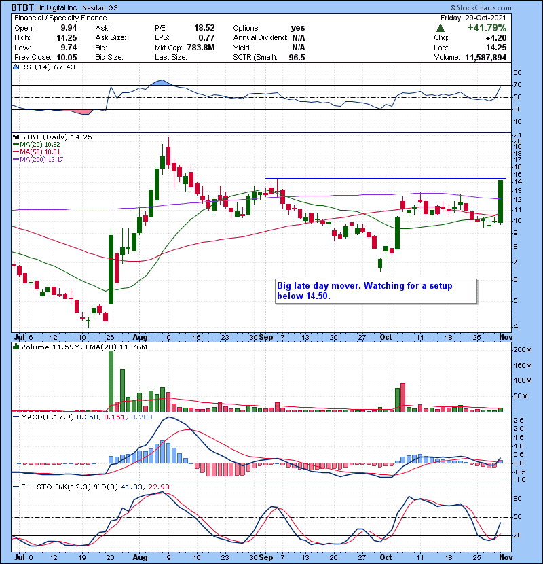Click the P/E value 18.52
This screenshot has height=564, width=543.
204,28
